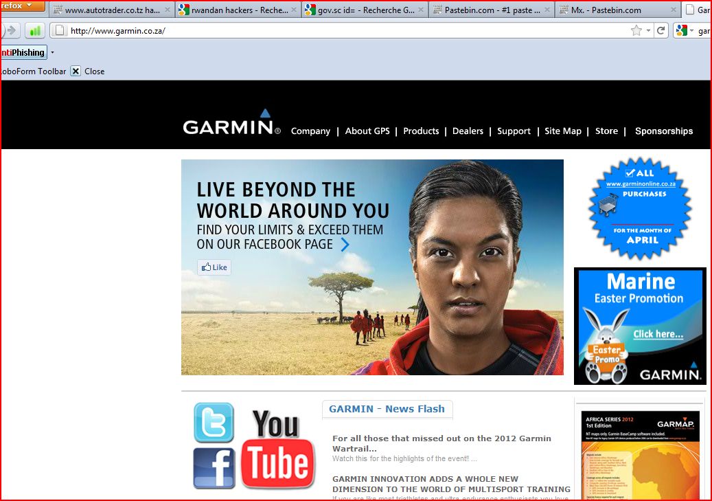Click the Facebook icon
Screen dimensions: 712x501
214,468
